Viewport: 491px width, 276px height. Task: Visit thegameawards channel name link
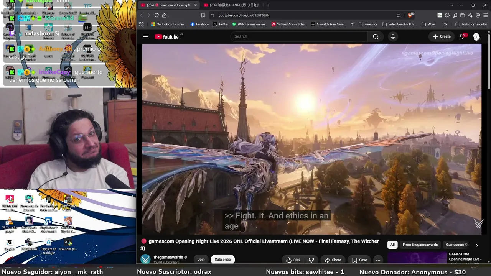[x=168, y=257]
